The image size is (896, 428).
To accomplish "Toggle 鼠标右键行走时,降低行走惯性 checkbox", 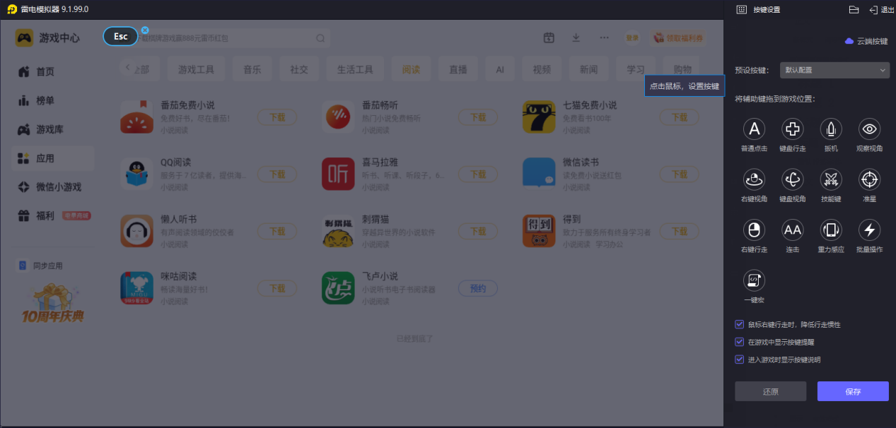I will [x=740, y=325].
